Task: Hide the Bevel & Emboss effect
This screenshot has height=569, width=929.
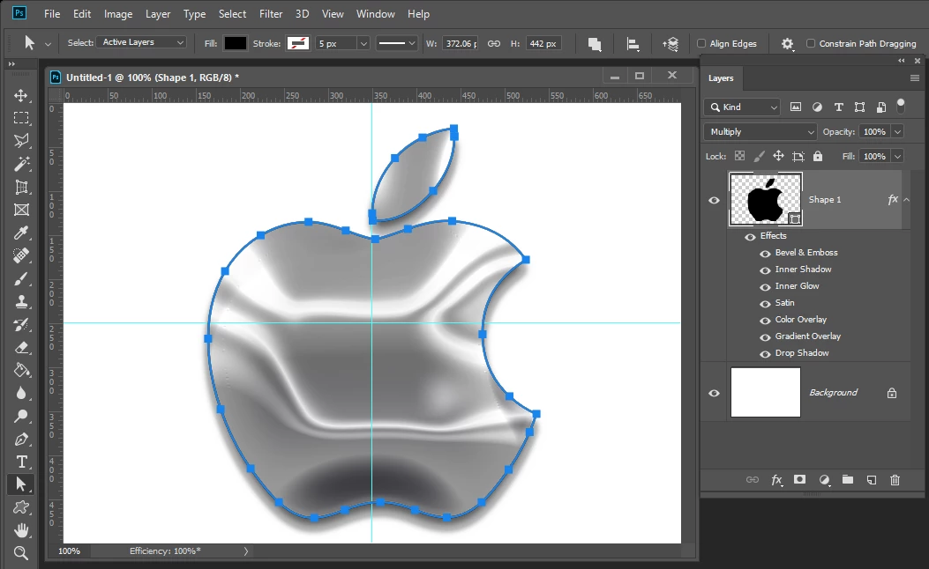Action: point(766,253)
